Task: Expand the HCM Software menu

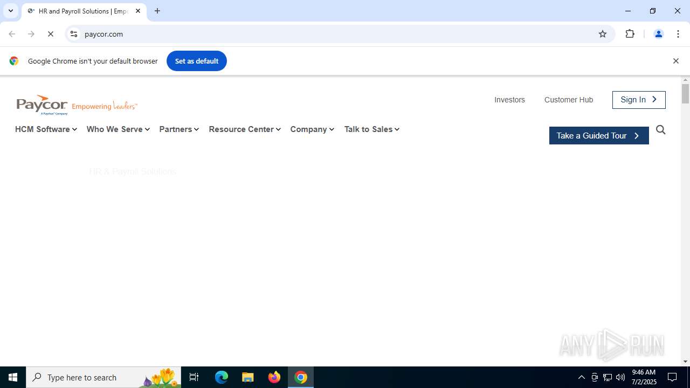Action: pyautogui.click(x=46, y=129)
